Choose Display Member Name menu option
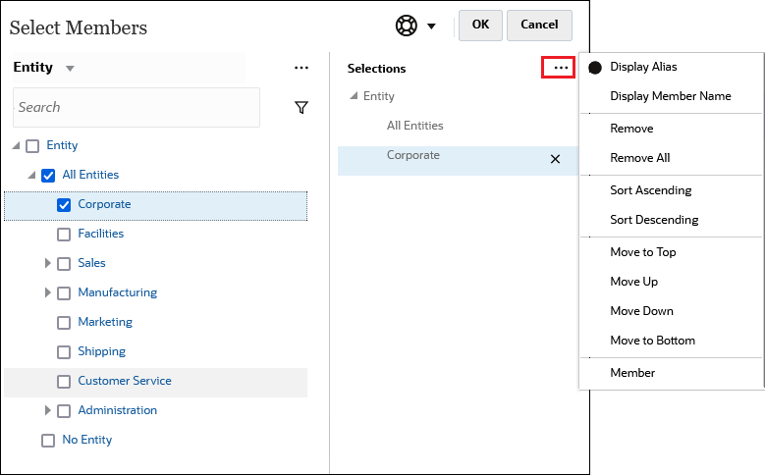Viewport: 765px width, 475px height. click(x=670, y=96)
